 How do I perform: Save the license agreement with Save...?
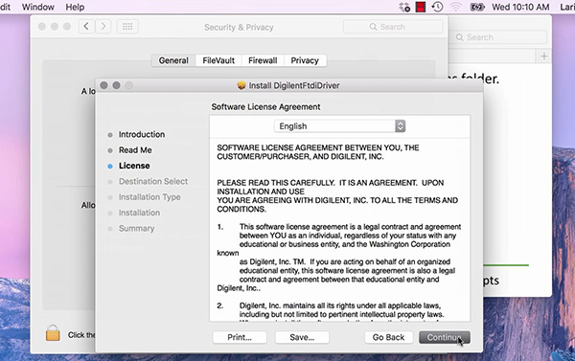(302, 337)
